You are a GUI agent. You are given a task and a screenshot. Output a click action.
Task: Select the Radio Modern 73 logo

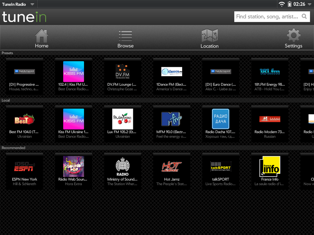(x=270, y=119)
